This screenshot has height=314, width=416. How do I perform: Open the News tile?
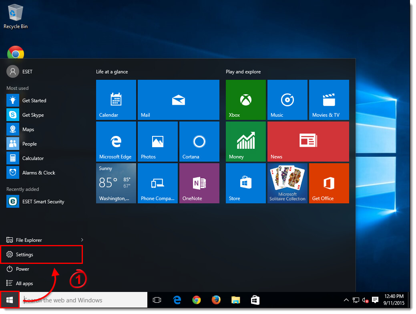(x=308, y=141)
